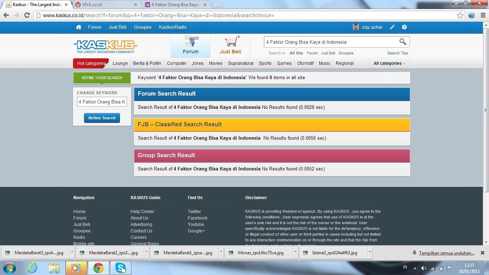Open the Games category

pyautogui.click(x=284, y=63)
